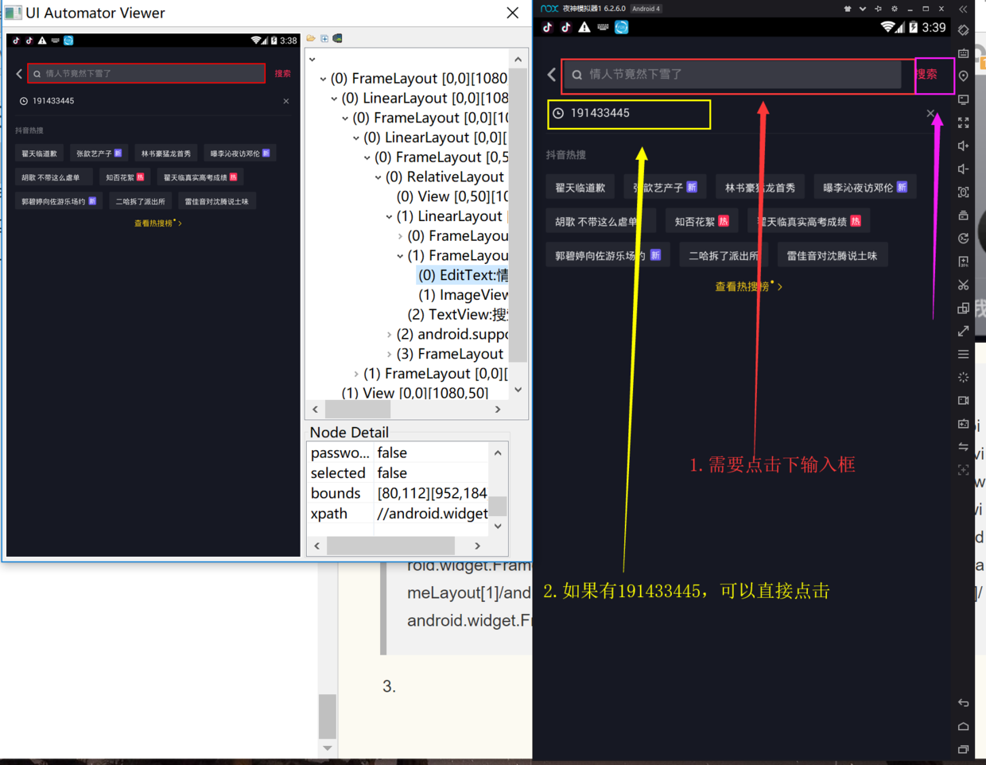Image resolution: width=986 pixels, height=765 pixels.
Task: Click the tree panel scroll-down arrow
Action: pos(518,390)
